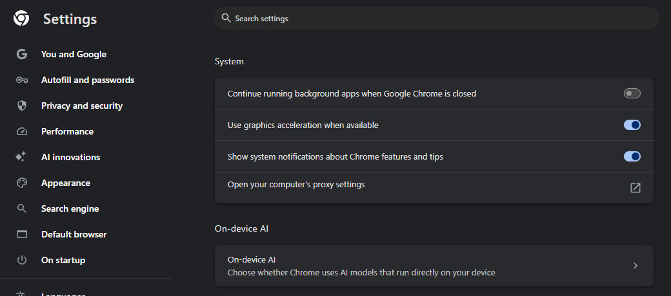
Task: Click 'Choose whether Chrome uses AI models' description
Action: tap(361, 273)
